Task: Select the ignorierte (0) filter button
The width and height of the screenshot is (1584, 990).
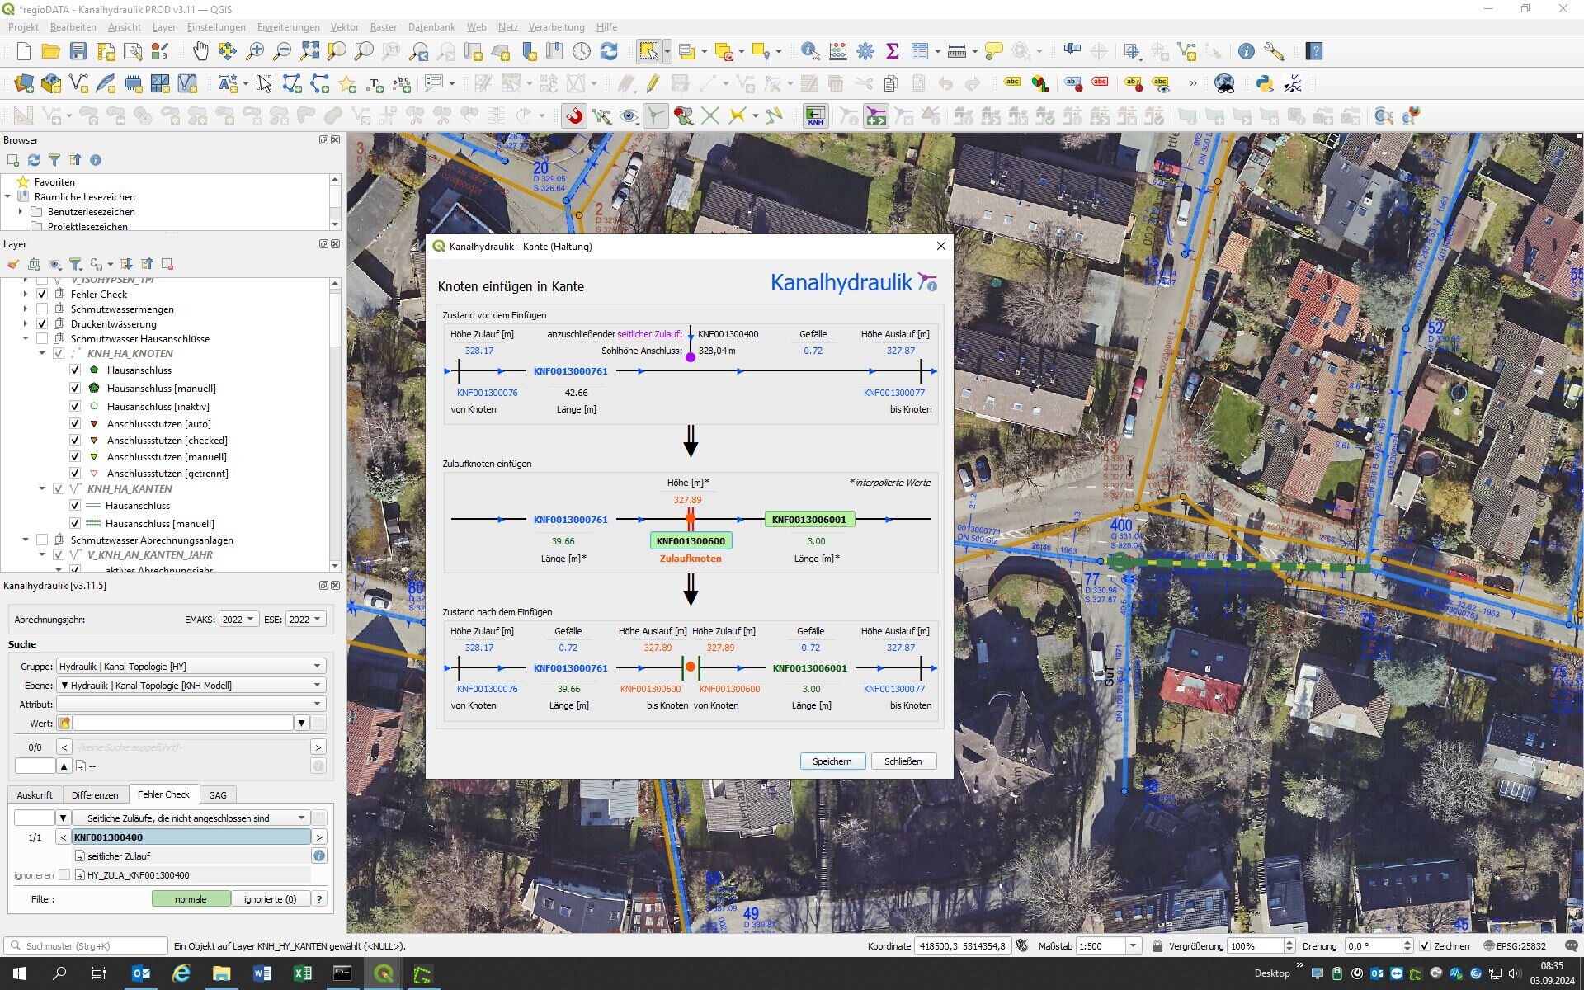Action: (x=270, y=898)
